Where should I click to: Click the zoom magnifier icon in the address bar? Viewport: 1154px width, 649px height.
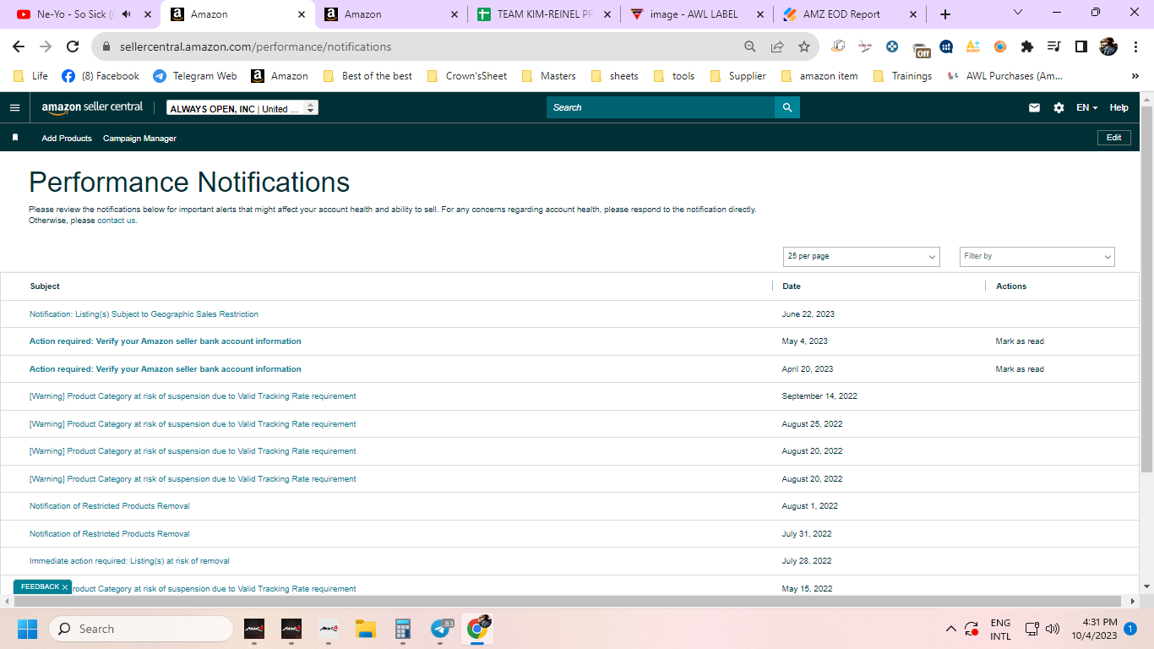(x=750, y=46)
